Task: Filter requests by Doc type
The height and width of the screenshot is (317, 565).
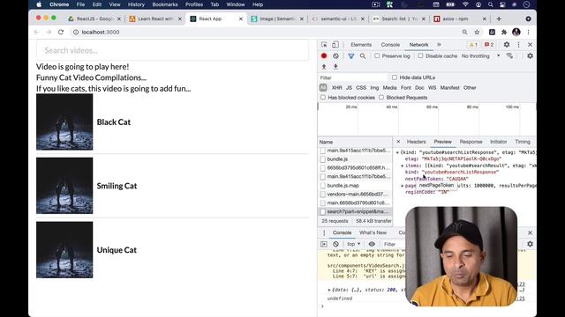Action: tap(419, 88)
